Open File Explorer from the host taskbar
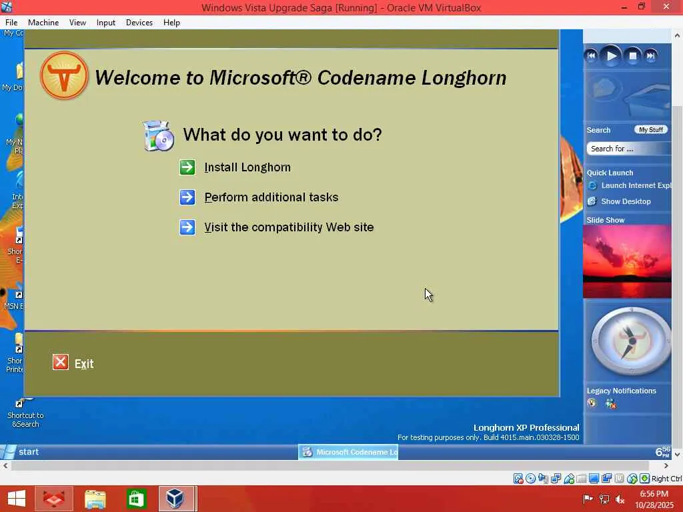Viewport: 683px width, 512px height. [x=95, y=499]
